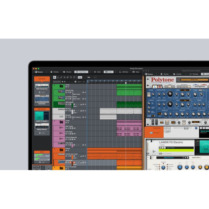Open the Track Panel tab
Image resolution: width=209 pixels, height=209 pixels.
81,72
